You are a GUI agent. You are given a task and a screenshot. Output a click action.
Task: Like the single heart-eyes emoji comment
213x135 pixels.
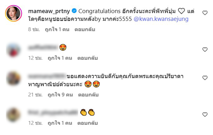[205, 49]
